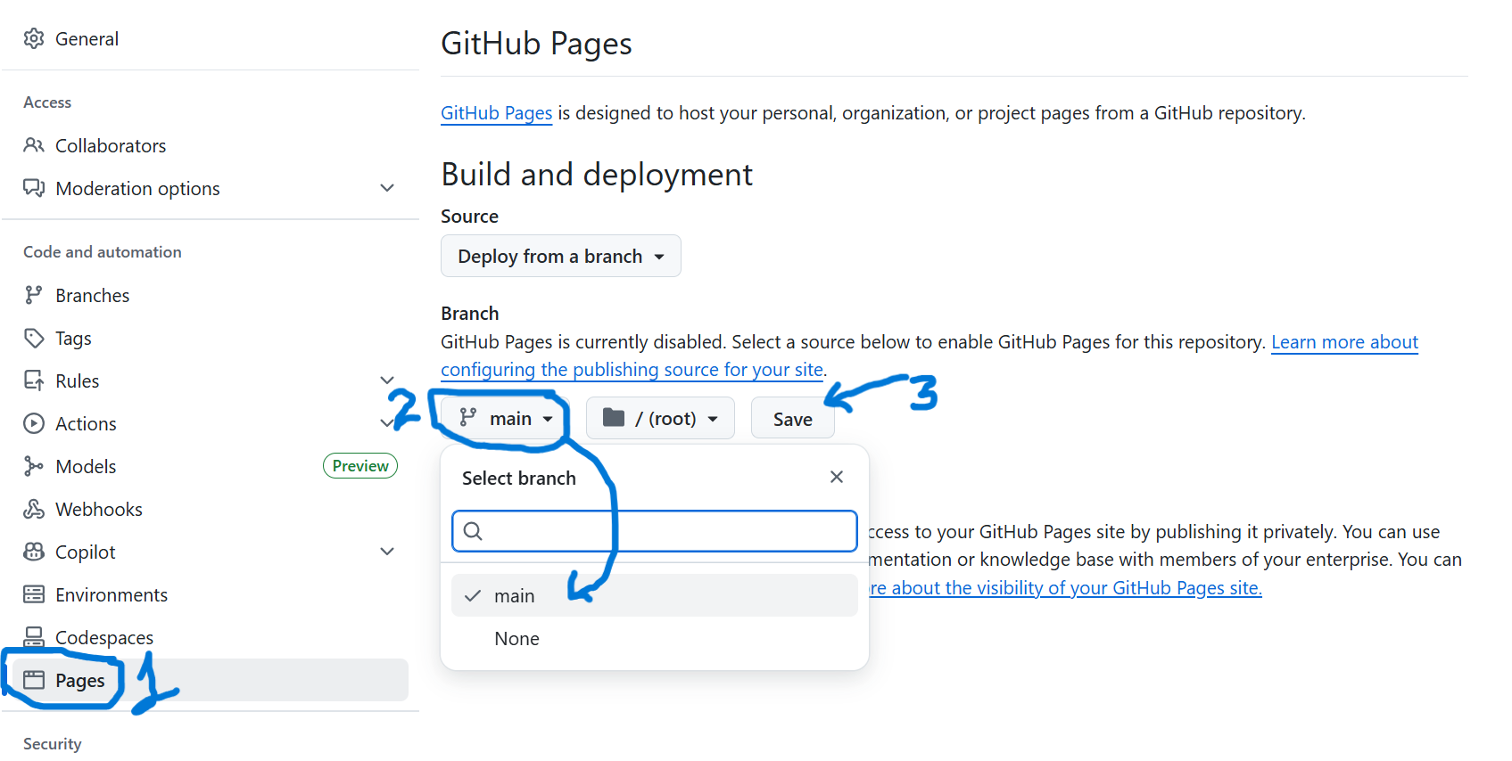1512x761 pixels.
Task: Open Environments settings
Action: 112,594
